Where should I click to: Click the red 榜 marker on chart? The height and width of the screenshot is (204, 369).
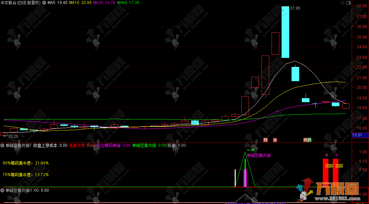tap(305, 140)
